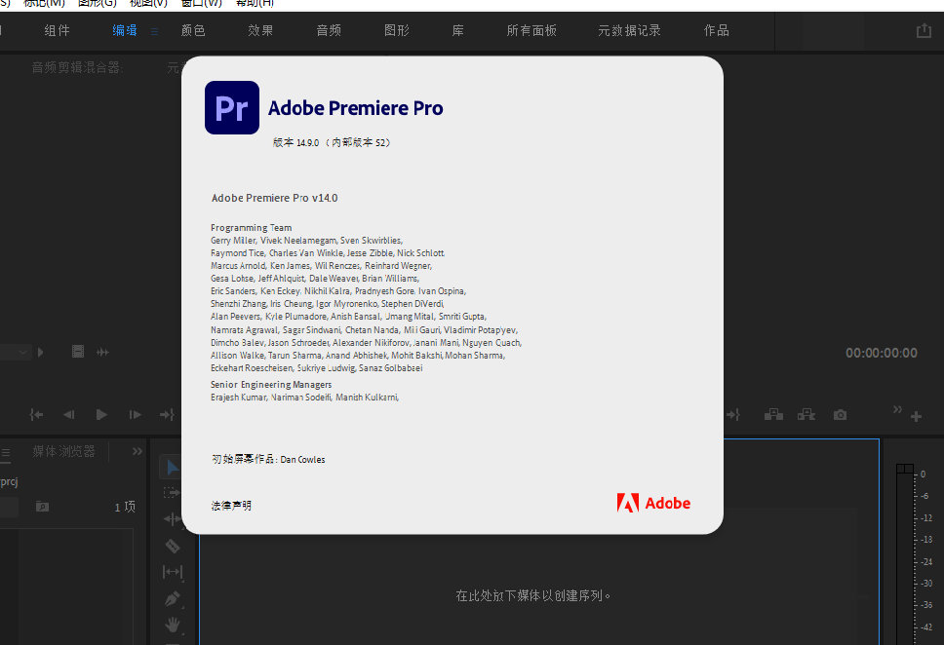Go to Out point in Program monitor

732,414
